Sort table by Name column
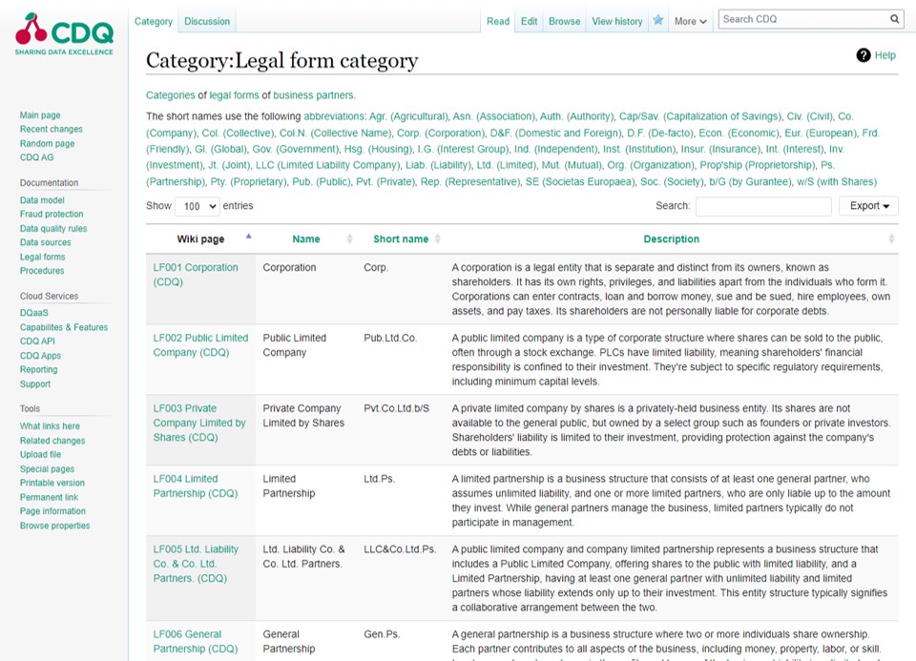This screenshot has height=661, width=916. tap(306, 238)
